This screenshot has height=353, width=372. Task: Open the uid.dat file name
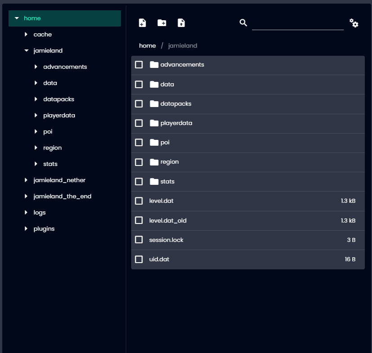[159, 259]
